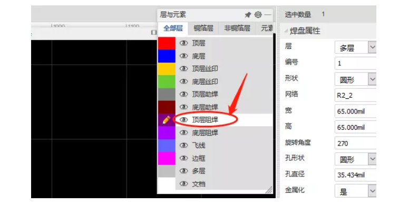399x215 pixels.
Task: Click green swatch of 底层丝印
Action: tap(167, 81)
